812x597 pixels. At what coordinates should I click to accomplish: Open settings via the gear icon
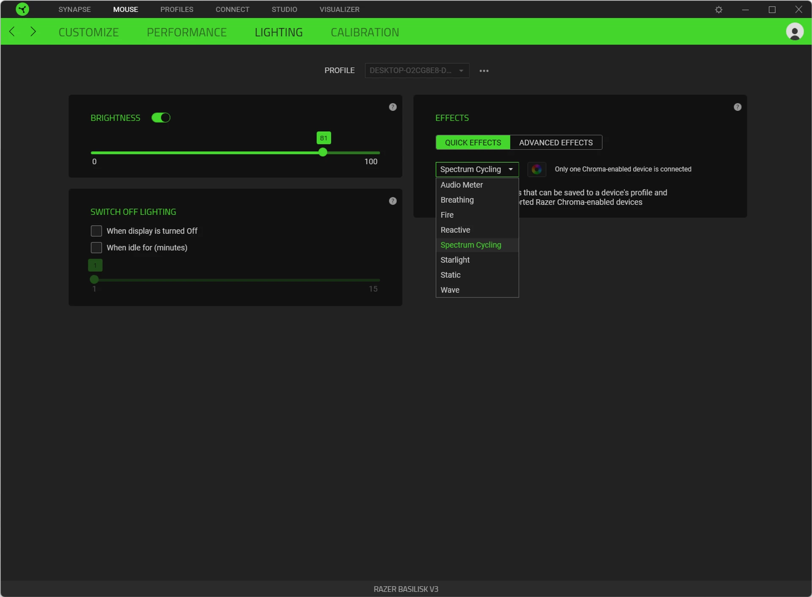(719, 9)
